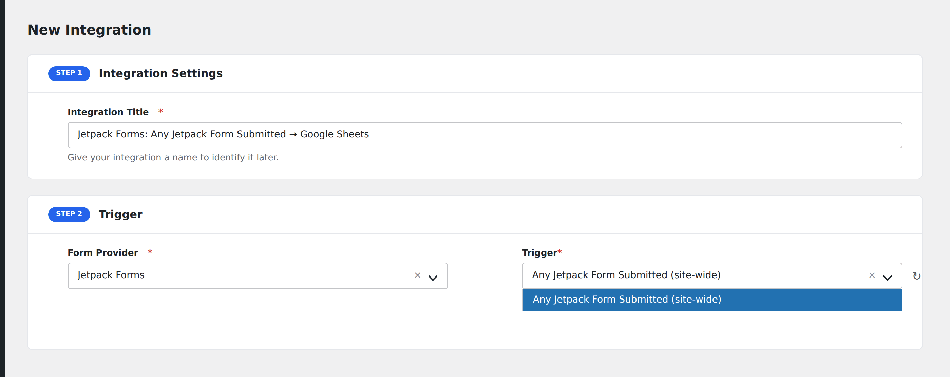Viewport: 950px width, 377px height.
Task: Click the Form Provider label
Action: coord(103,253)
